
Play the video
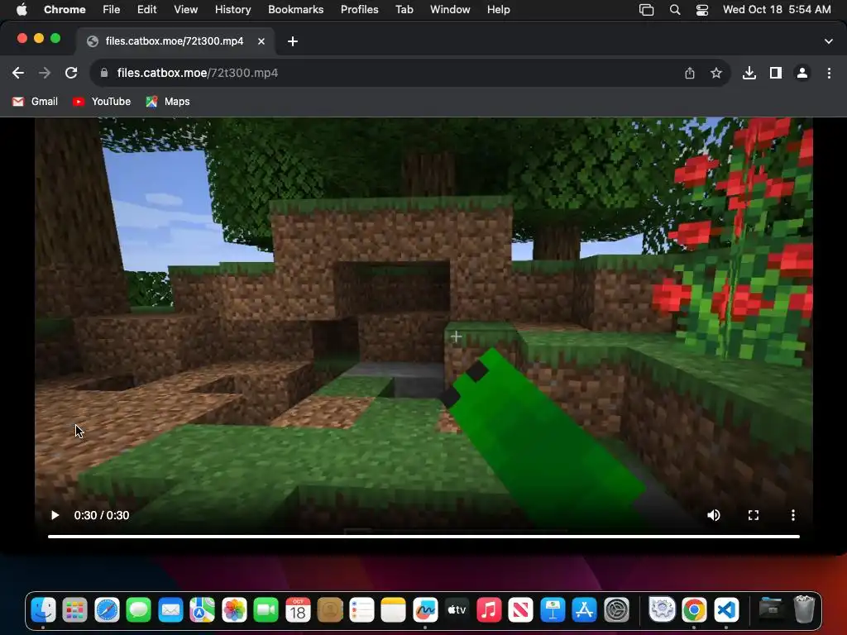pyautogui.click(x=55, y=515)
